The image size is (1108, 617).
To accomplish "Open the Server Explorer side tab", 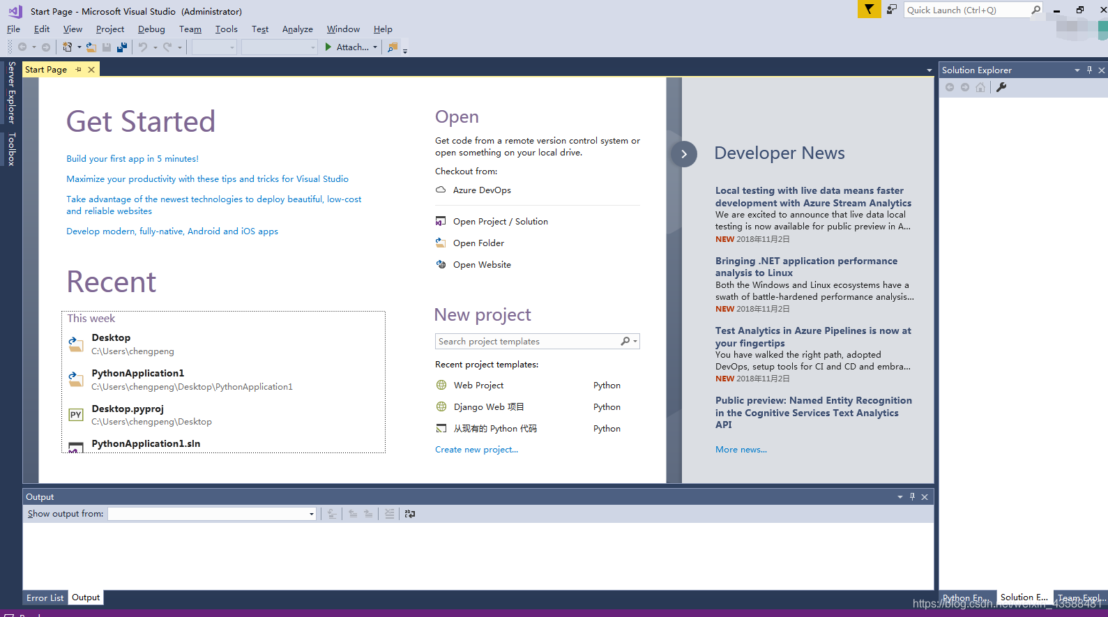I will [x=11, y=93].
